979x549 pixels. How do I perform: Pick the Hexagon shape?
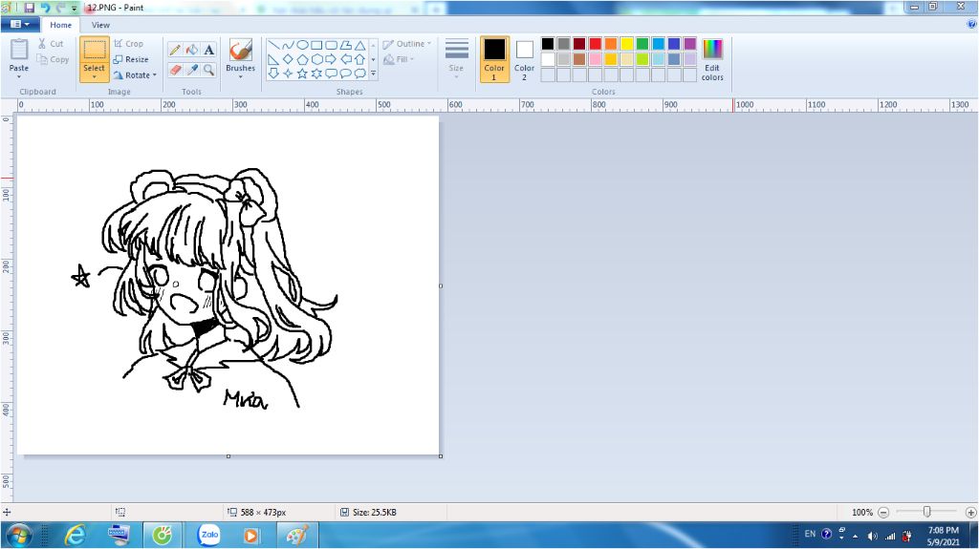(x=316, y=59)
